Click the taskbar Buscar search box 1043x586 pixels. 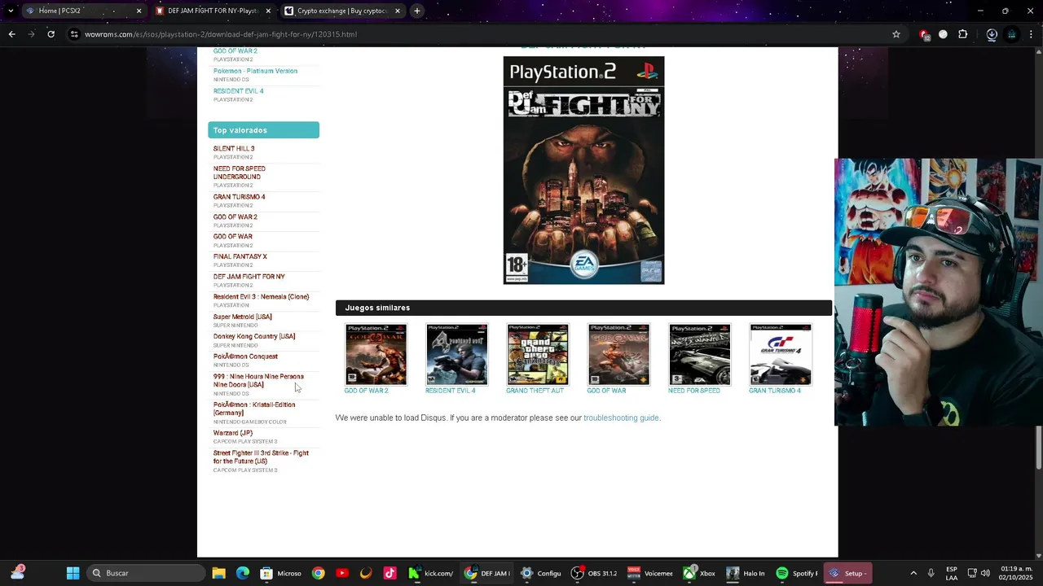pos(146,573)
